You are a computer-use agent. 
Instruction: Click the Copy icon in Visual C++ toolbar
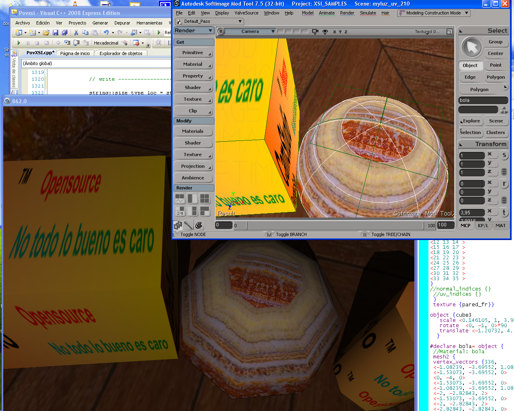pos(85,33)
